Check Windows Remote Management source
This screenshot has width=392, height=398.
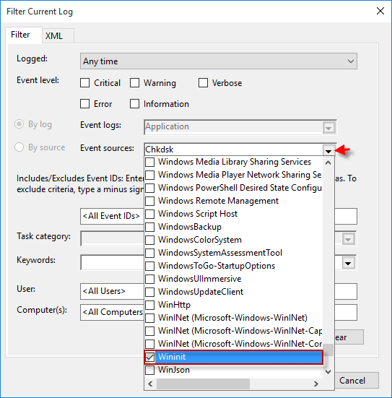[150, 201]
